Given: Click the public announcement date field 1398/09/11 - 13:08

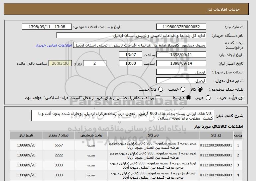Looking at the screenshot, I should pos(47,27).
